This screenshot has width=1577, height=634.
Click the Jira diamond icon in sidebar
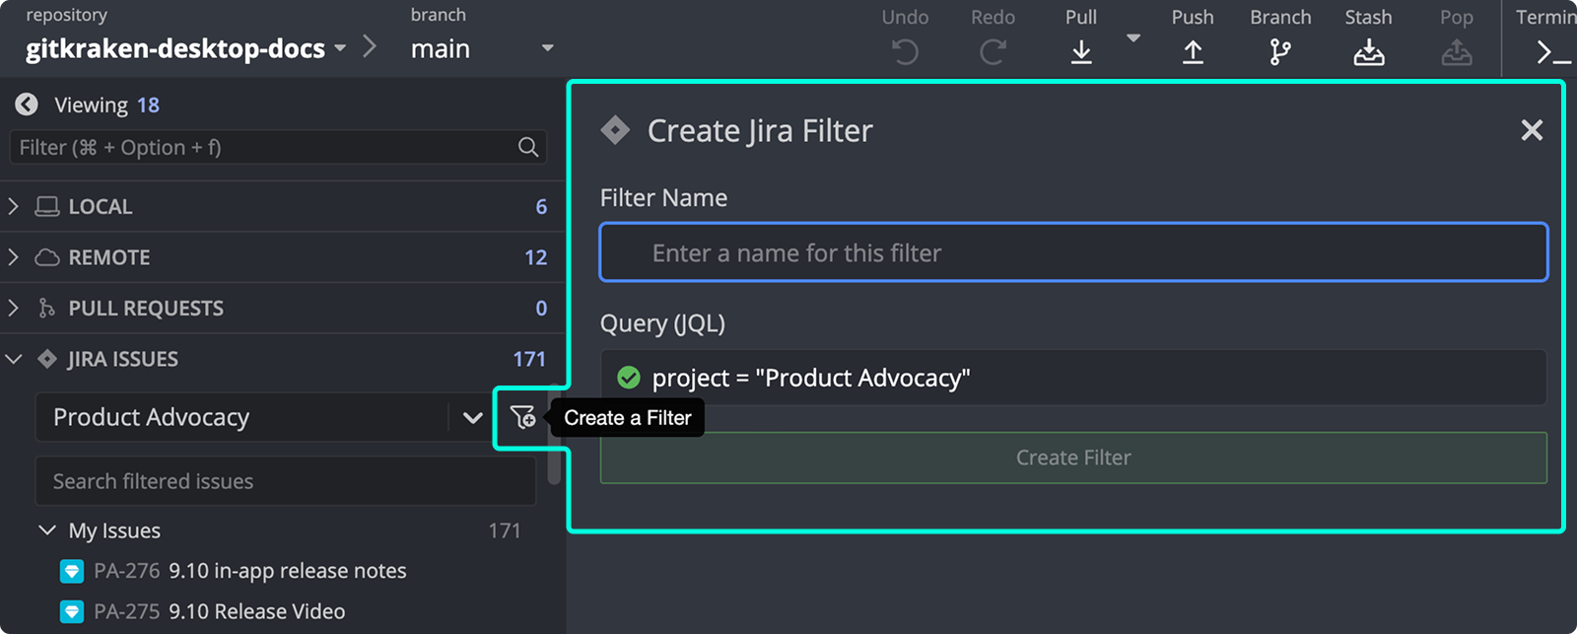[x=46, y=359]
